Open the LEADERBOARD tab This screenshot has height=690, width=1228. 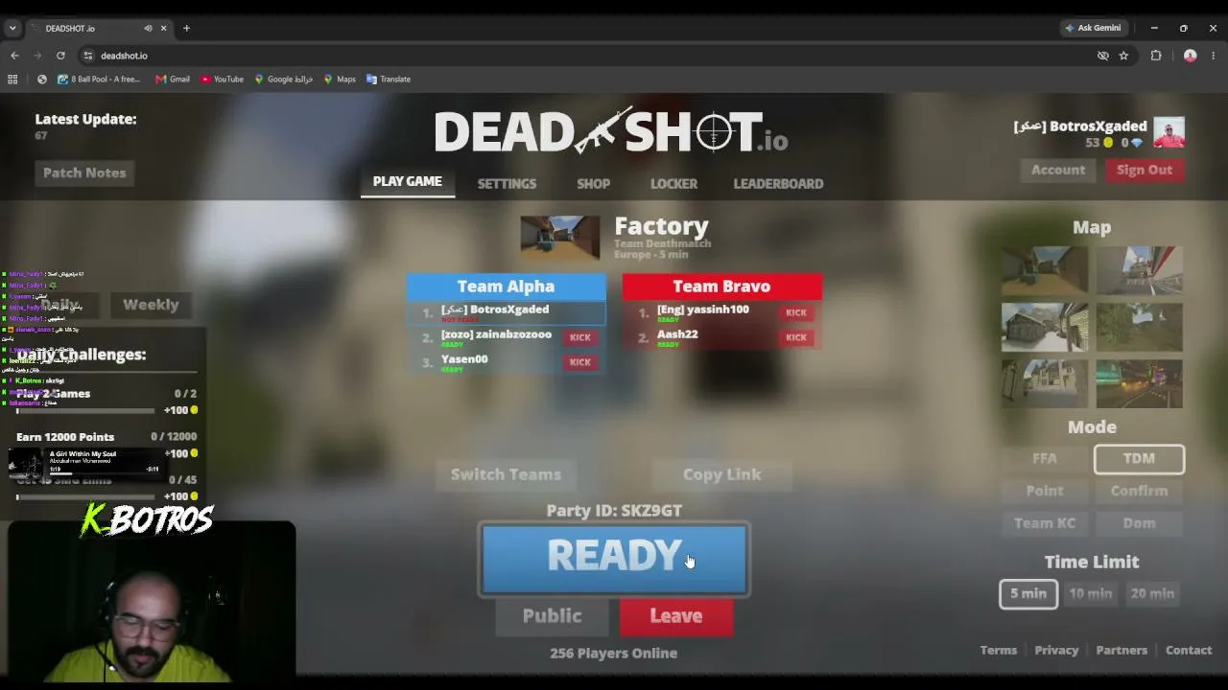(778, 184)
